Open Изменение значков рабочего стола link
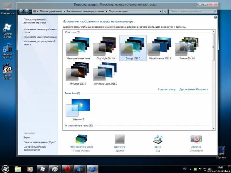The width and height of the screenshot is (231, 173). (40, 31)
